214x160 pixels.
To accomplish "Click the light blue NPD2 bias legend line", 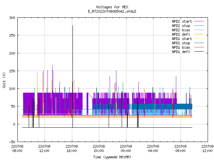I will (x=199, y=30).
